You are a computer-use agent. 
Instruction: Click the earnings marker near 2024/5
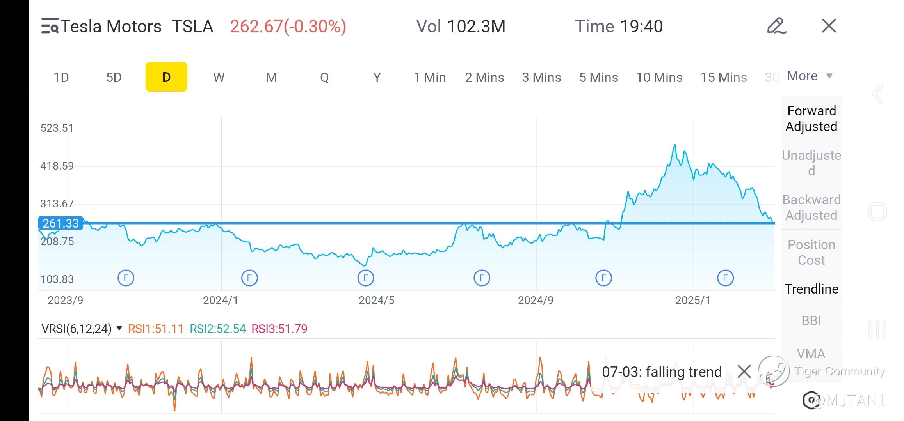(x=366, y=278)
